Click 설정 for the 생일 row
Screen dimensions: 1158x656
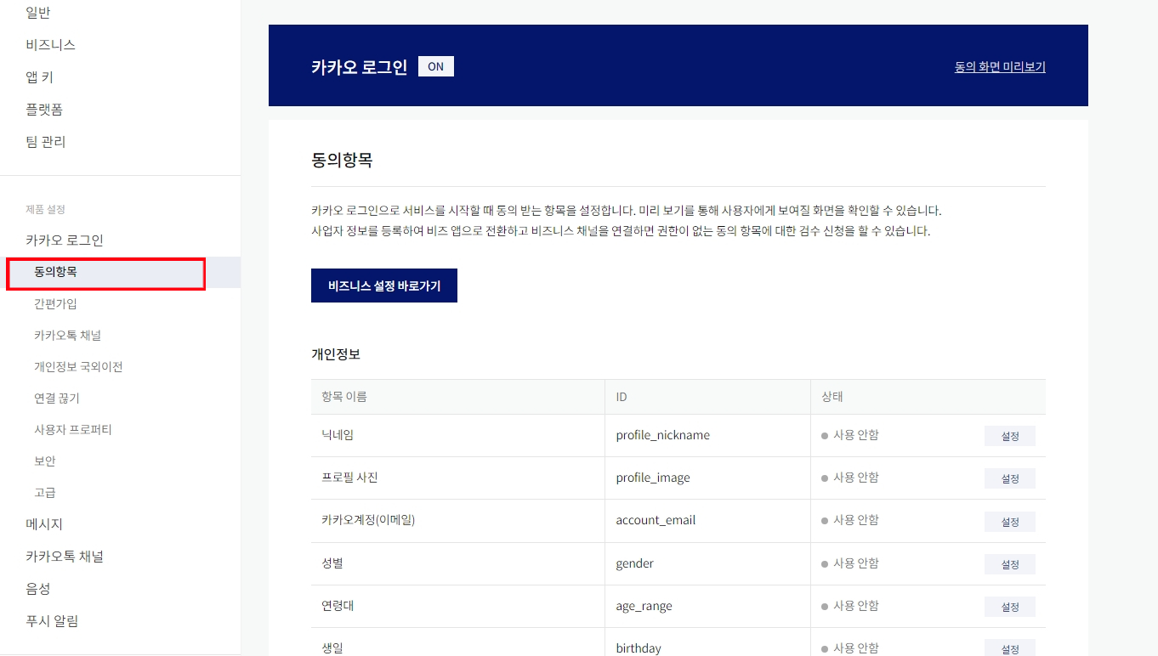pos(1010,648)
